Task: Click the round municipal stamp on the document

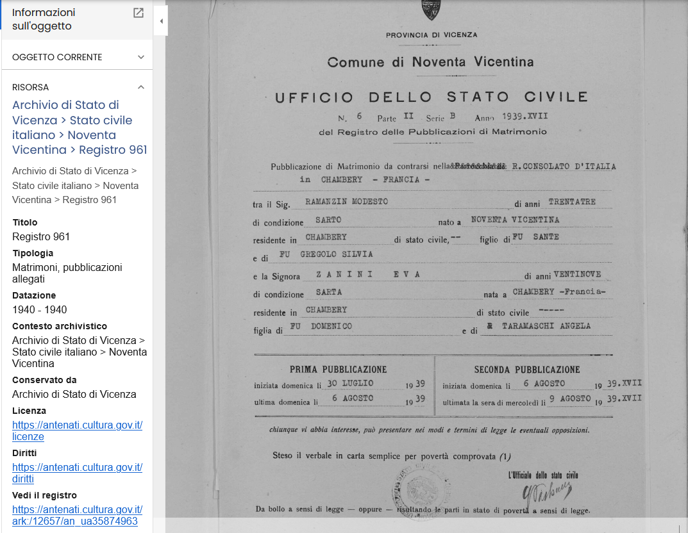Action: (x=421, y=491)
